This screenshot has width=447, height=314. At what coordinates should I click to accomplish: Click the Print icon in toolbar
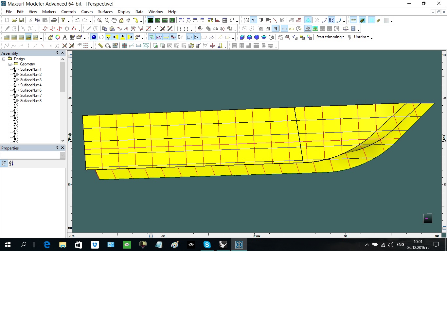pyautogui.click(x=54, y=20)
